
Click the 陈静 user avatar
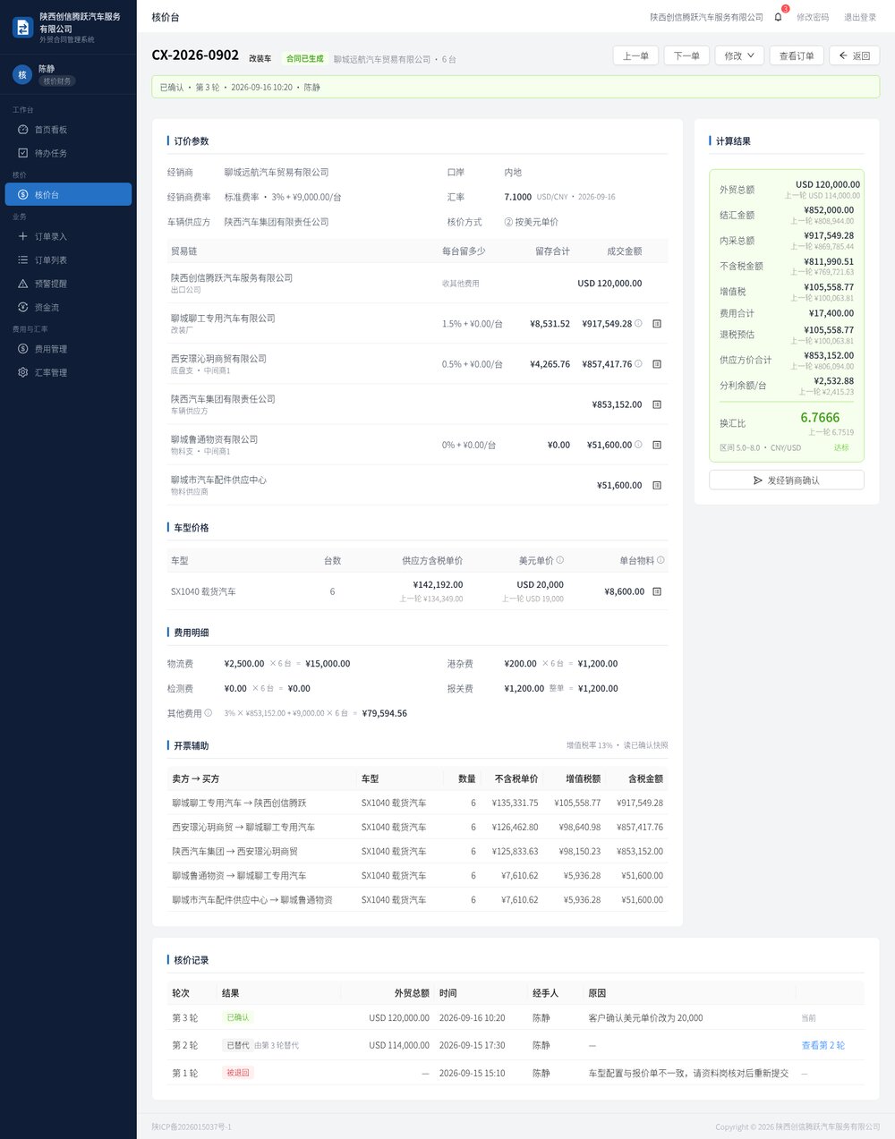click(22, 74)
